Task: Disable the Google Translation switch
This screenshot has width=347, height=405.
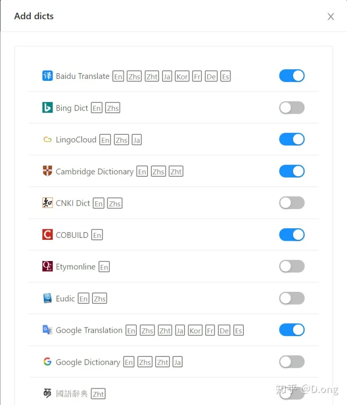Action: pyautogui.click(x=292, y=330)
